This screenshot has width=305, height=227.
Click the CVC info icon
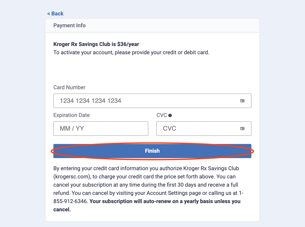(x=170, y=115)
